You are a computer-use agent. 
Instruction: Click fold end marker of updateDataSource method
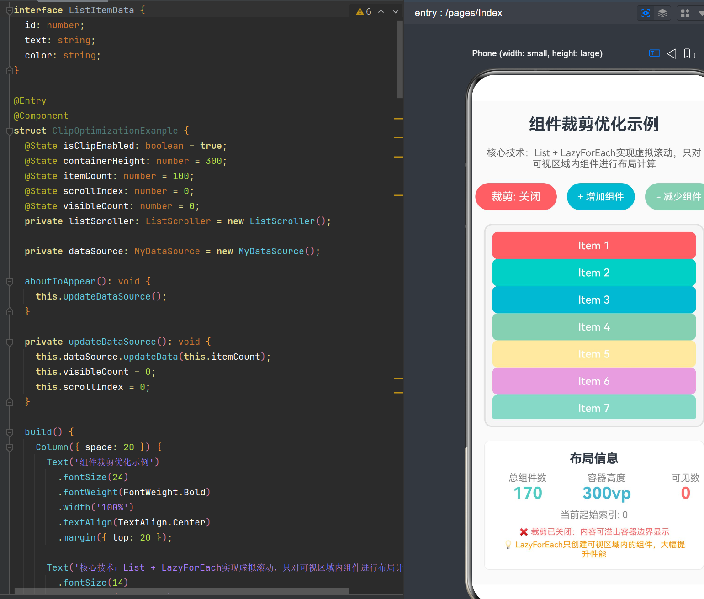coord(10,402)
